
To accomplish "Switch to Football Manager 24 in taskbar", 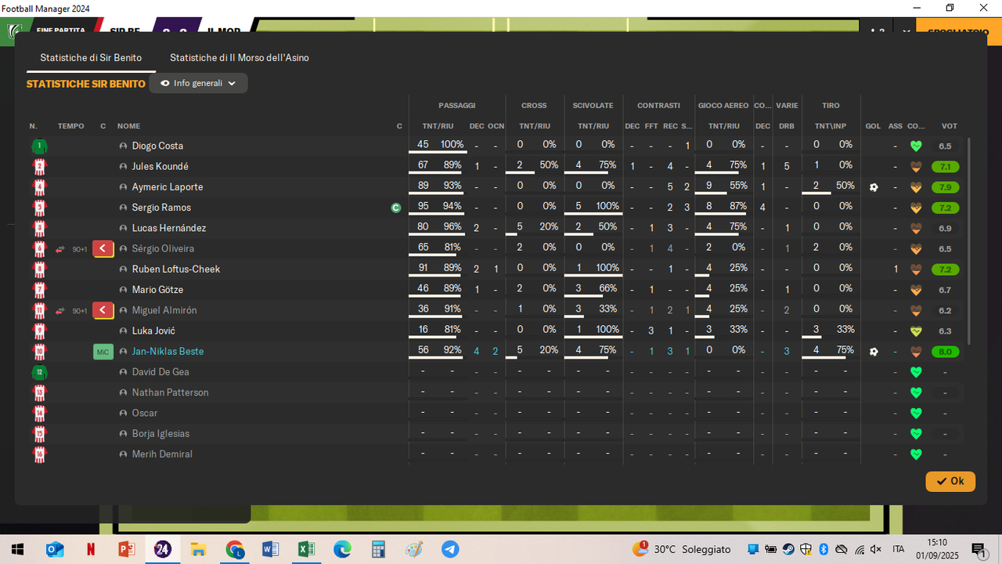I will (x=163, y=549).
